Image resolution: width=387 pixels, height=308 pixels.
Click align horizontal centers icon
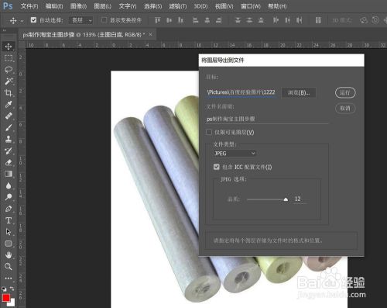[x=207, y=20]
